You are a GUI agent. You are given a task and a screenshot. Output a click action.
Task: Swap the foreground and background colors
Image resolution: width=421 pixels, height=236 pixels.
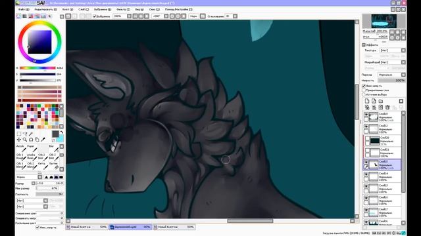pos(62,132)
